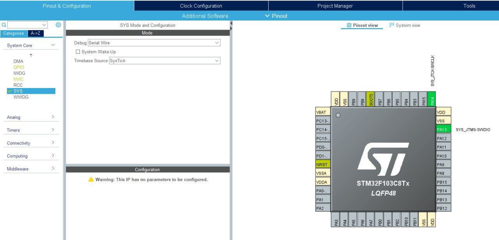This screenshot has height=240, width=499.
Task: Switch to Pinout view
Action: pos(362,25)
